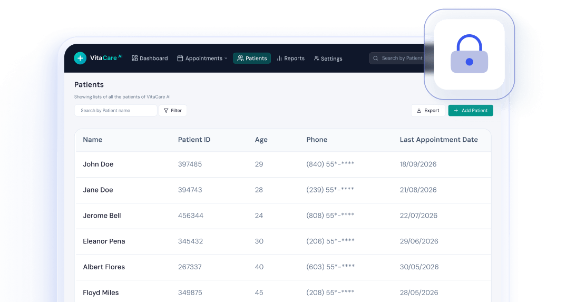Select the Eleanor Pena name cell

(104, 241)
